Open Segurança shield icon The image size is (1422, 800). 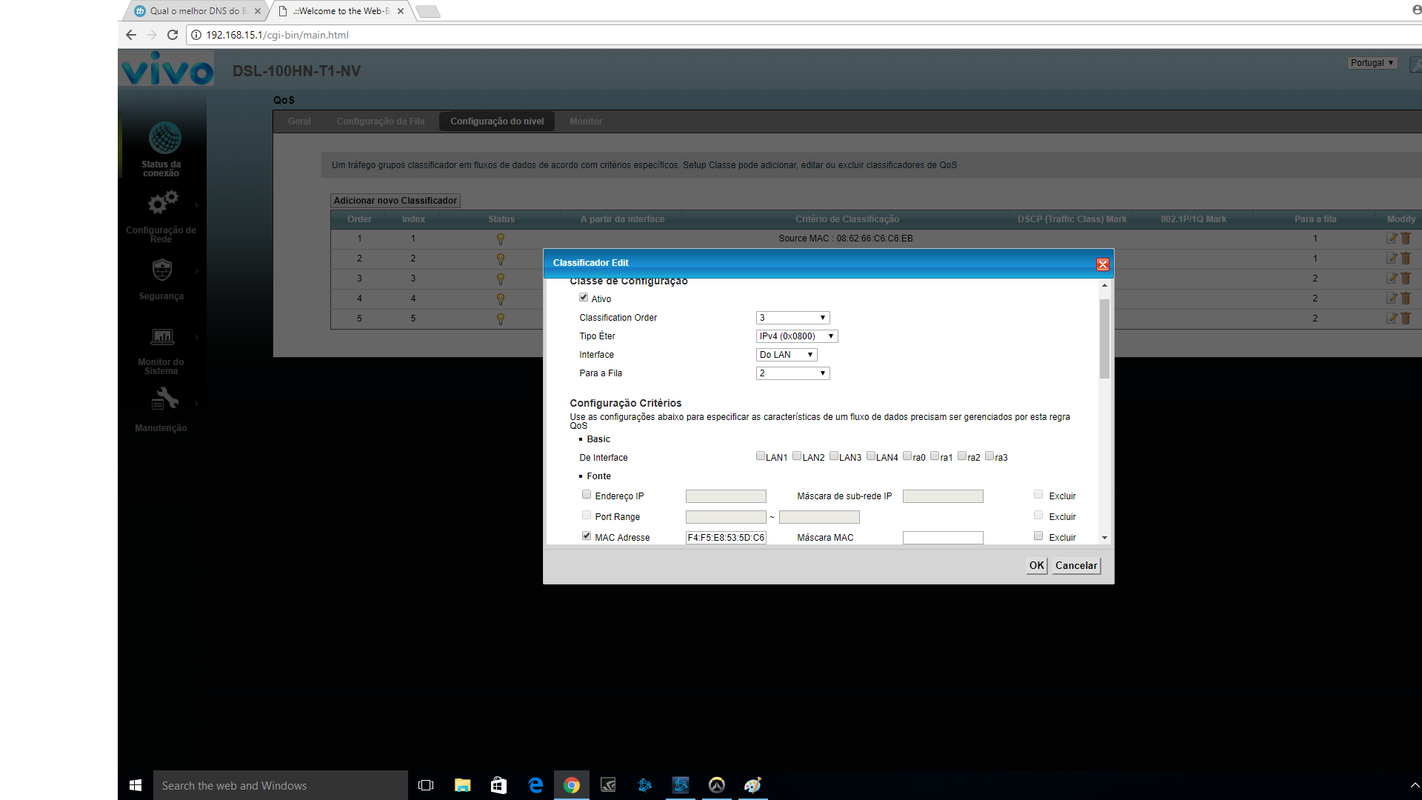click(x=162, y=270)
